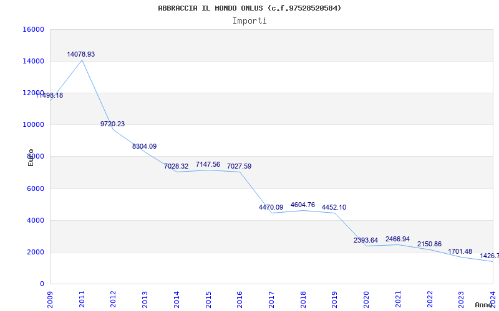This screenshot has width=499, height=311.
Task: Select the 7028.32 data label
Action: tap(176, 166)
